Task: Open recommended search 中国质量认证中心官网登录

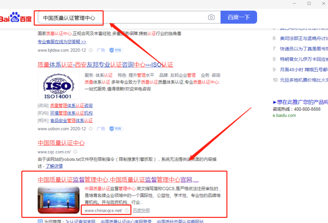Action: click(126, 221)
